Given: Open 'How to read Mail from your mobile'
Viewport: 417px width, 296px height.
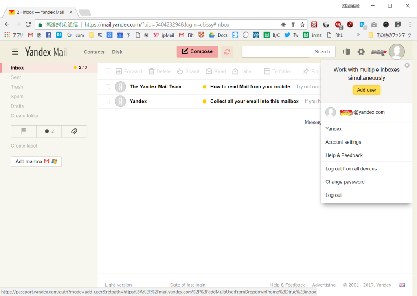Looking at the screenshot, I should (250, 87).
